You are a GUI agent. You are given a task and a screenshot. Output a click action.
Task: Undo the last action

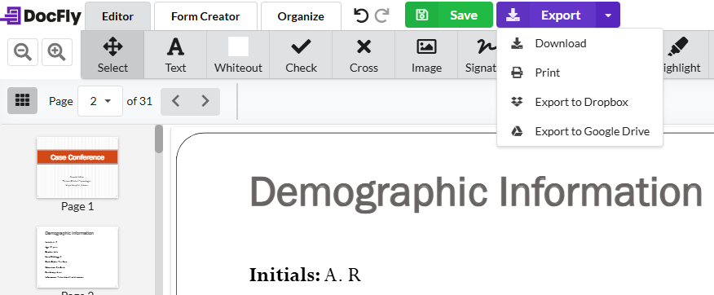click(x=361, y=16)
